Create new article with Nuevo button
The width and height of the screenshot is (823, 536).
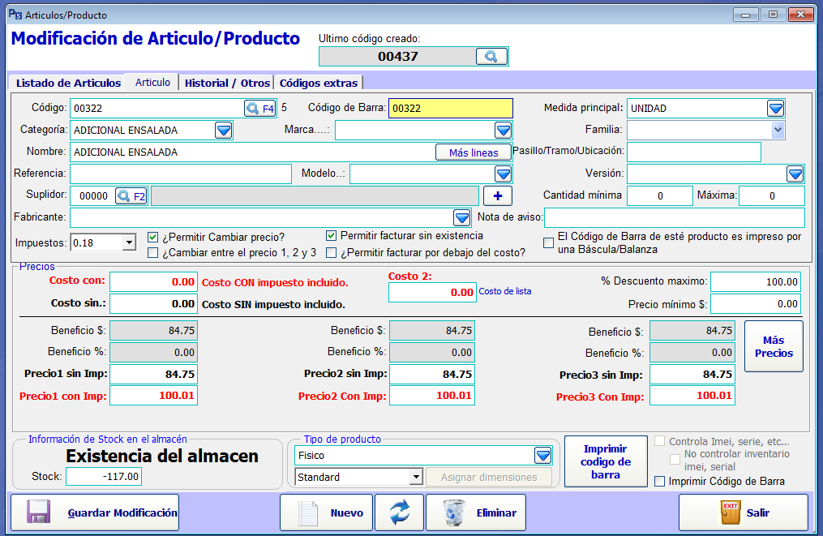point(326,512)
